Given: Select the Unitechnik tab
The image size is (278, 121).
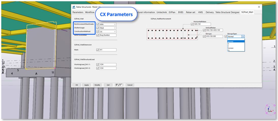Looking at the screenshot, I should click(162, 12).
